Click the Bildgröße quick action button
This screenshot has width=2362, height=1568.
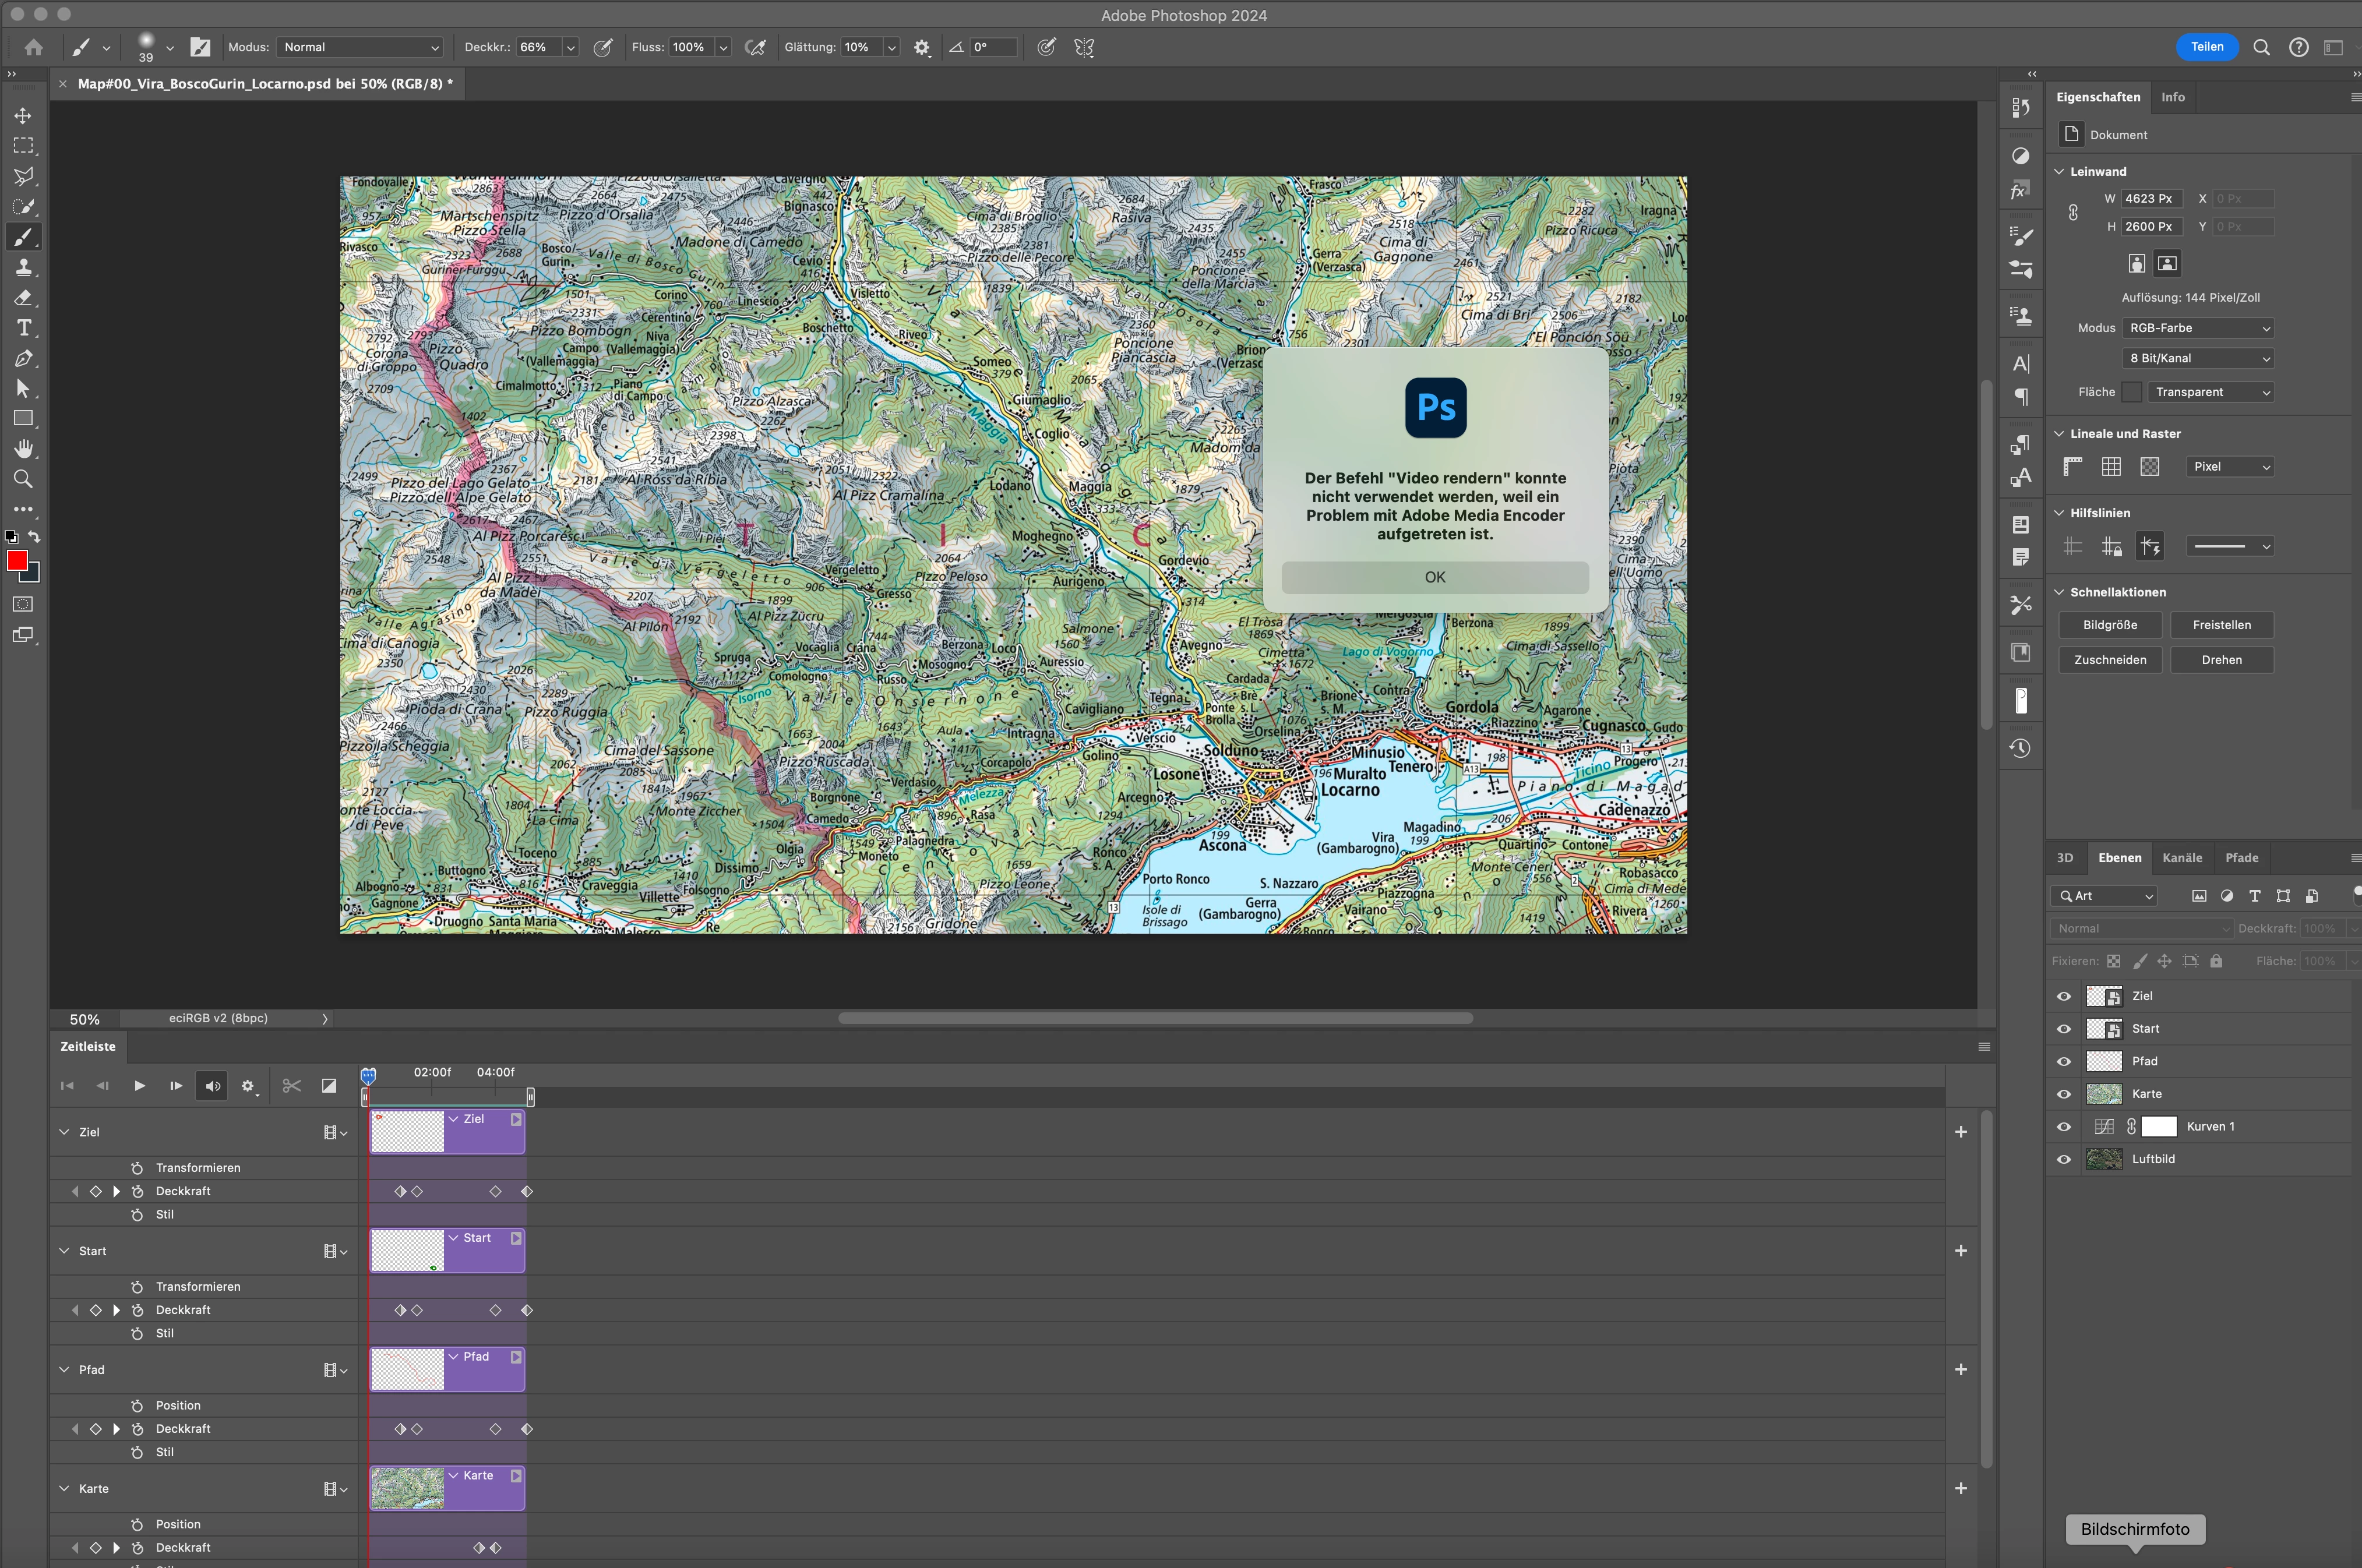2109,625
